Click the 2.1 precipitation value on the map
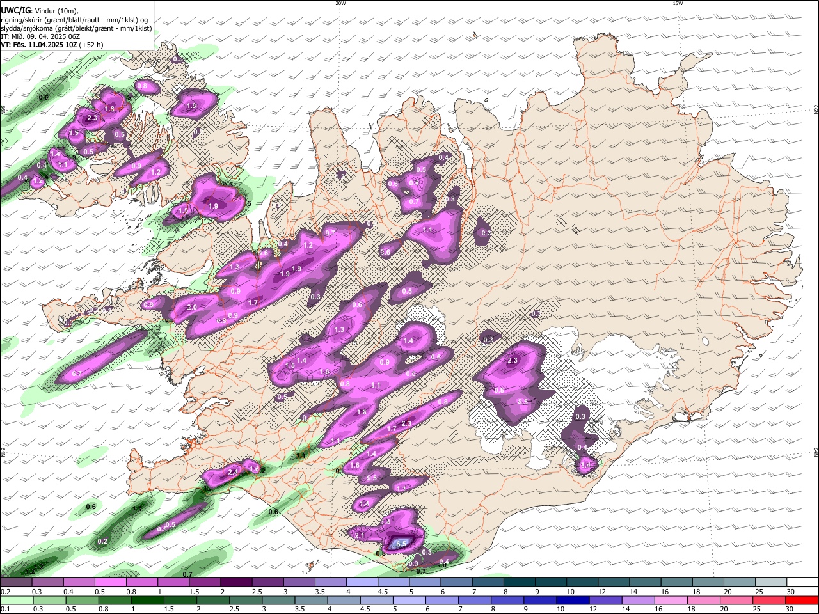This screenshot has height=614, width=819. click(x=360, y=535)
